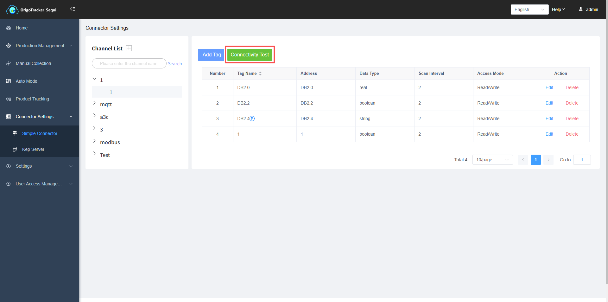The image size is (608, 302).
Task: Edit the DB2.2 tag row
Action: [x=549, y=103]
